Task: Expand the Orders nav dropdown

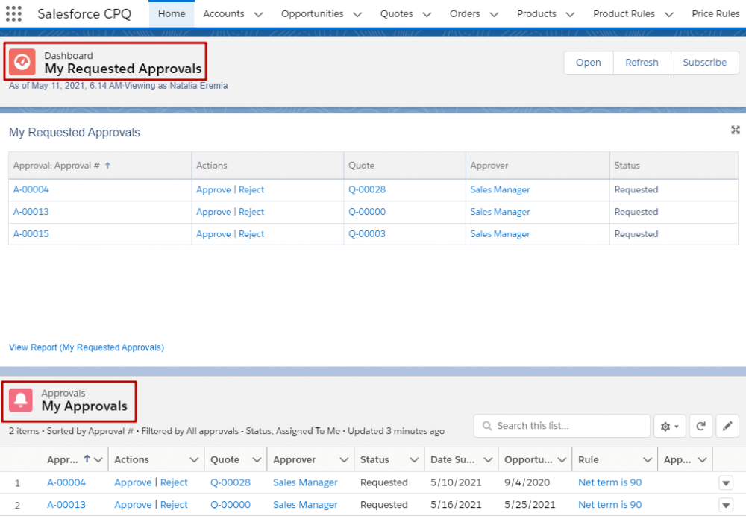Action: click(494, 15)
